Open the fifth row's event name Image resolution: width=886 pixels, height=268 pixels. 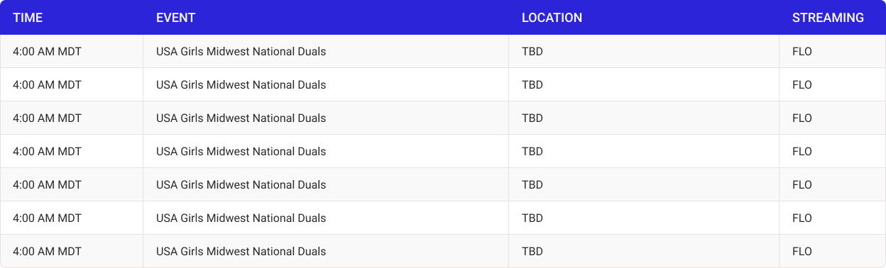(x=241, y=185)
